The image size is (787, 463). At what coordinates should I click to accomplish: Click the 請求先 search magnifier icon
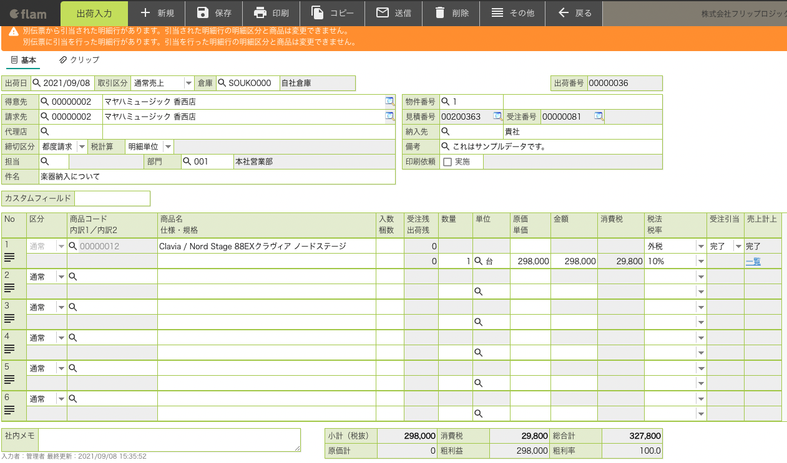click(x=44, y=117)
